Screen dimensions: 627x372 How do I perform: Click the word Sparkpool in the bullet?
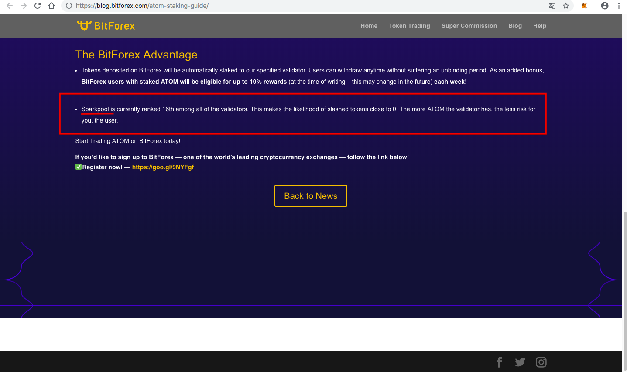point(95,109)
